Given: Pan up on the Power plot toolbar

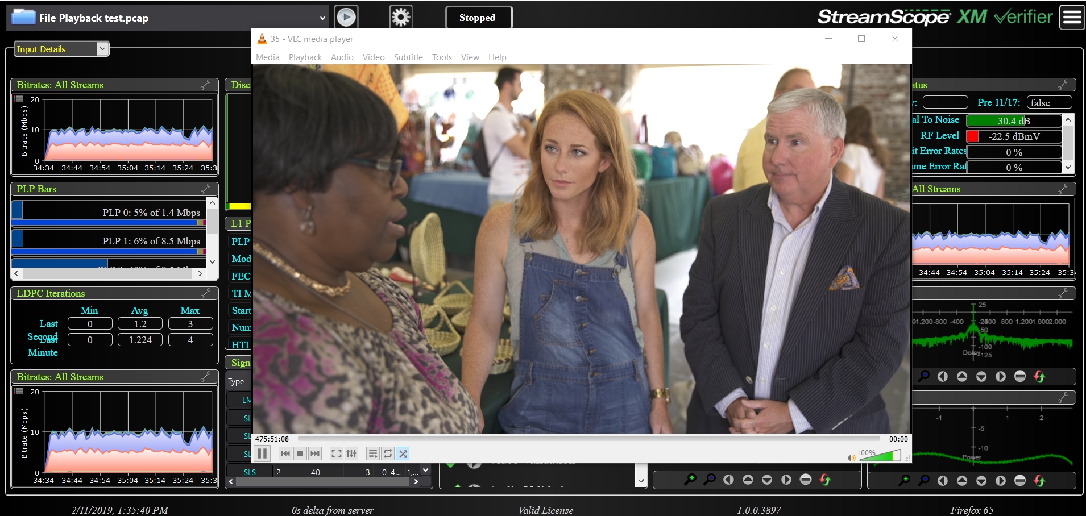Looking at the screenshot, I should [962, 480].
